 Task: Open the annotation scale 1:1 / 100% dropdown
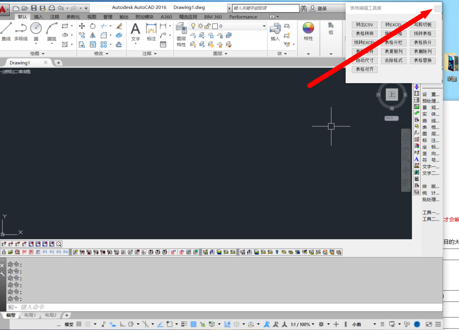[302, 324]
